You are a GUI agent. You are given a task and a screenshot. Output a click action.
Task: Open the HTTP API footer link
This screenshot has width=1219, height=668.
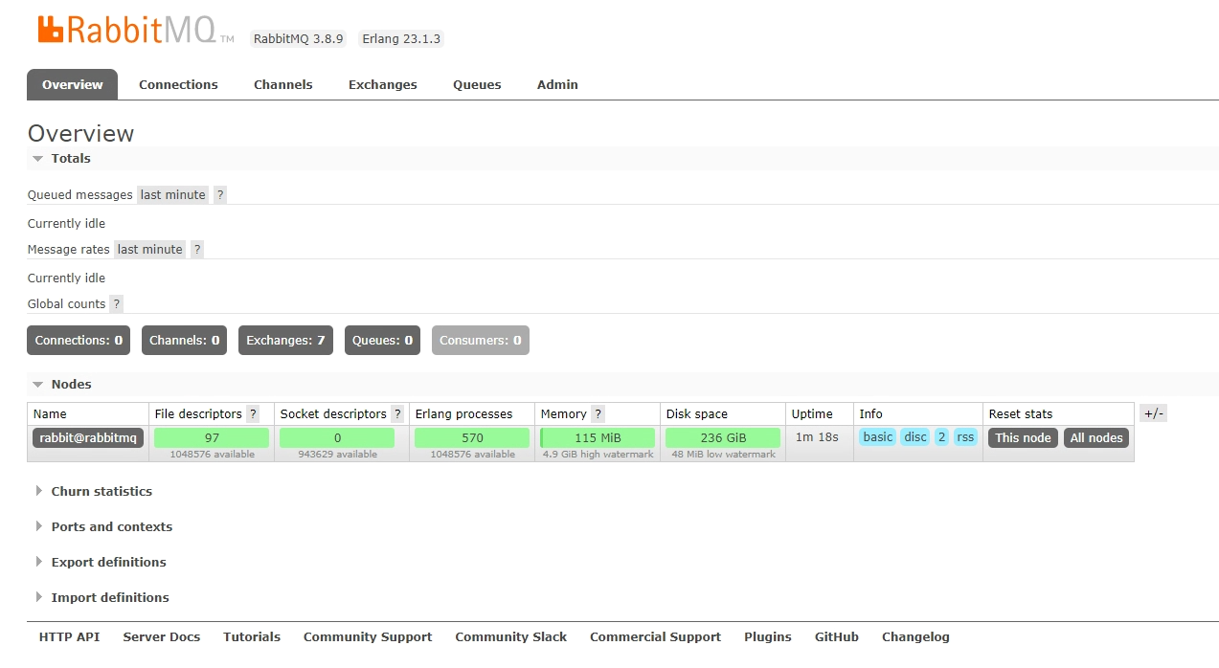click(x=69, y=636)
